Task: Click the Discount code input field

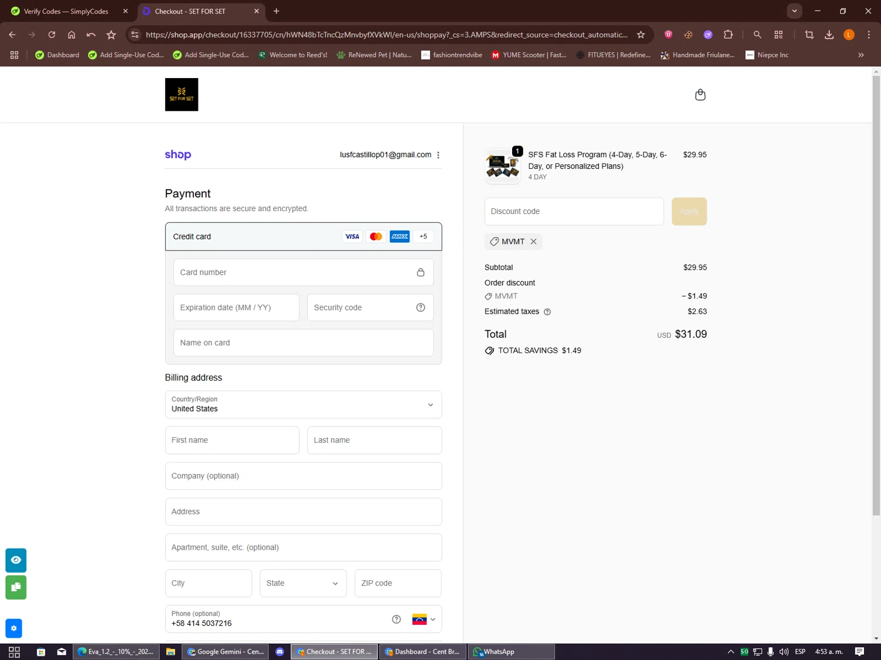Action: (574, 211)
